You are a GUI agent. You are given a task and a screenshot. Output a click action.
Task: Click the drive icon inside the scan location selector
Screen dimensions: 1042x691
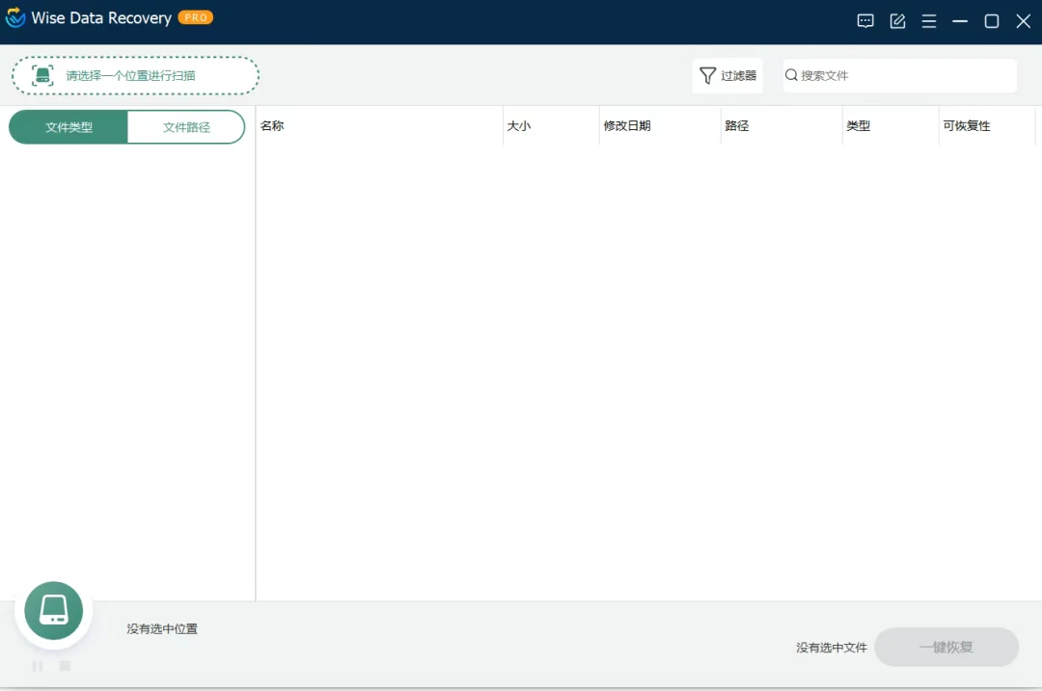(41, 74)
